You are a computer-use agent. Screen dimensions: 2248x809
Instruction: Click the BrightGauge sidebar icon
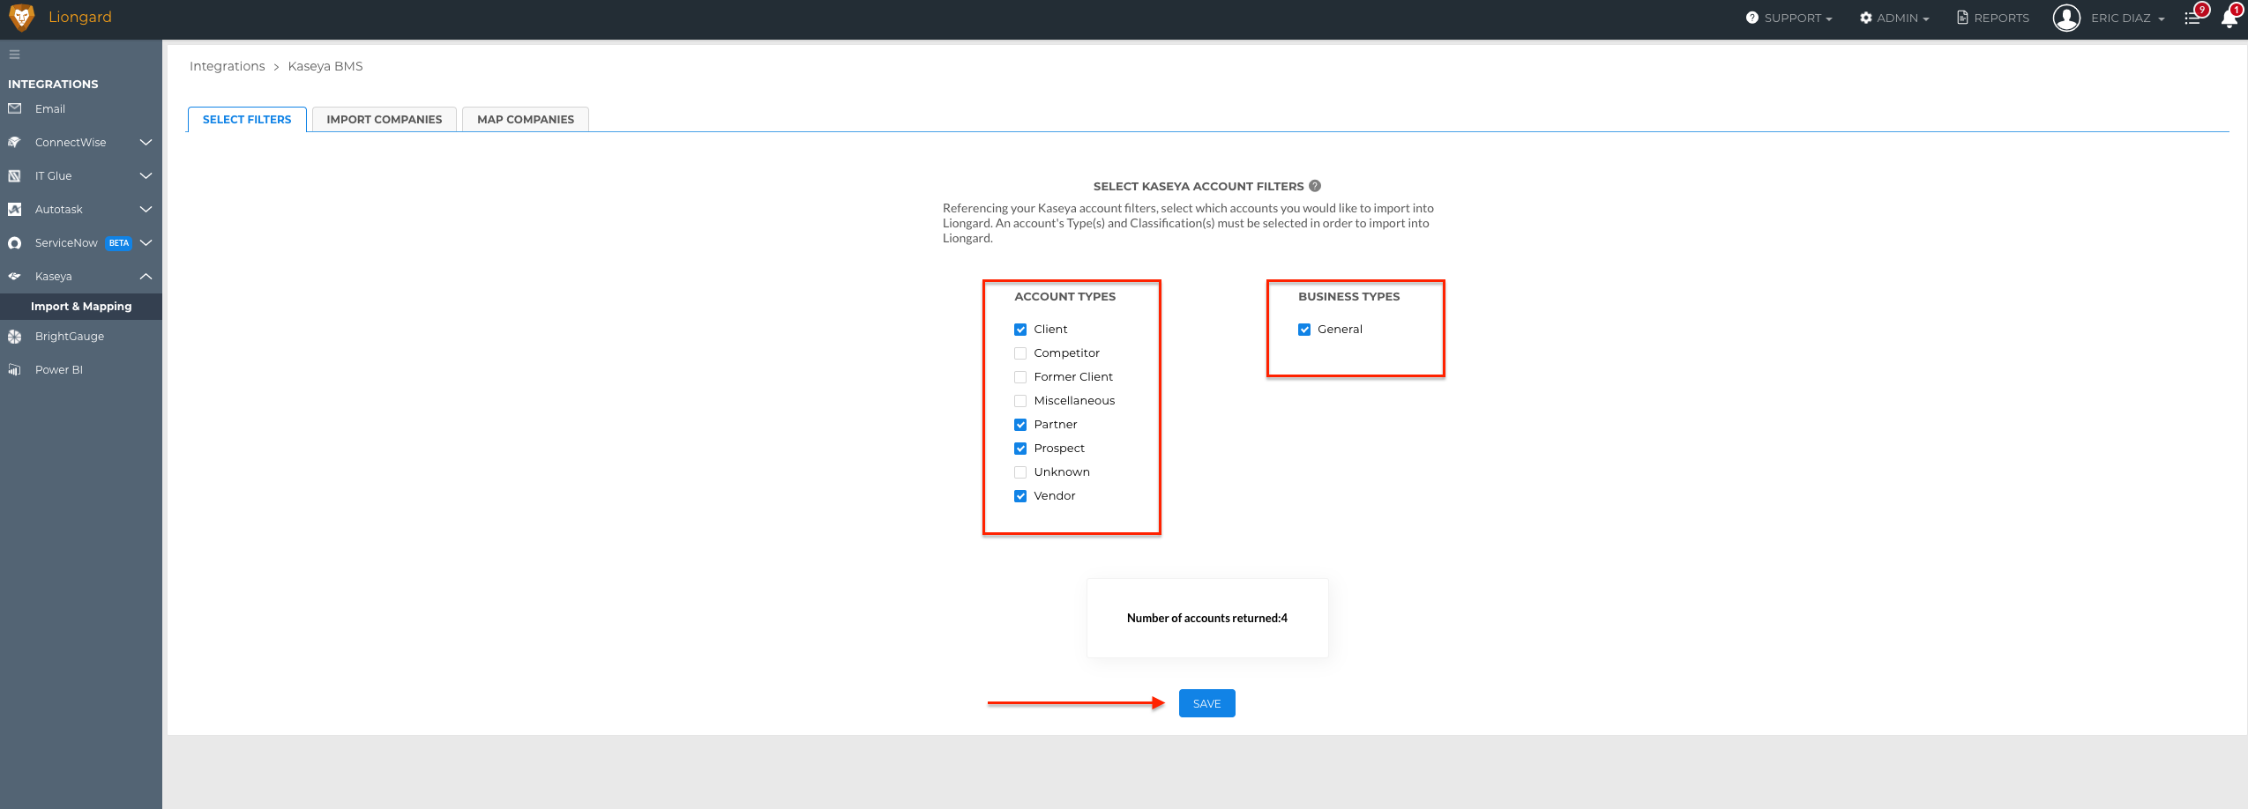14,336
